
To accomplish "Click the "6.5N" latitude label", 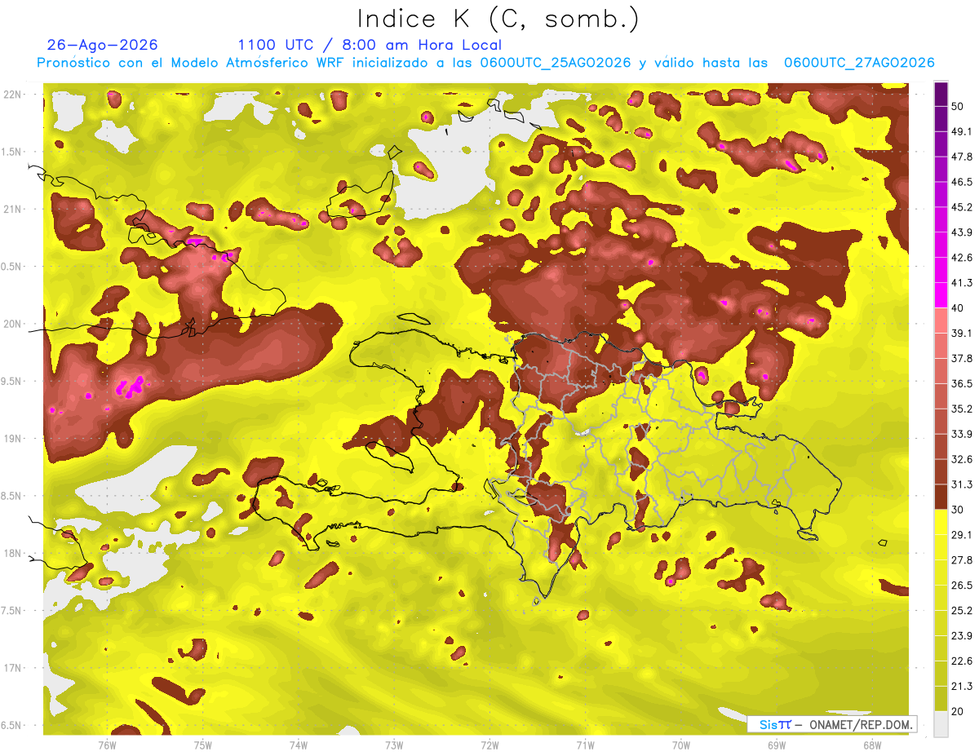I will coord(11,725).
